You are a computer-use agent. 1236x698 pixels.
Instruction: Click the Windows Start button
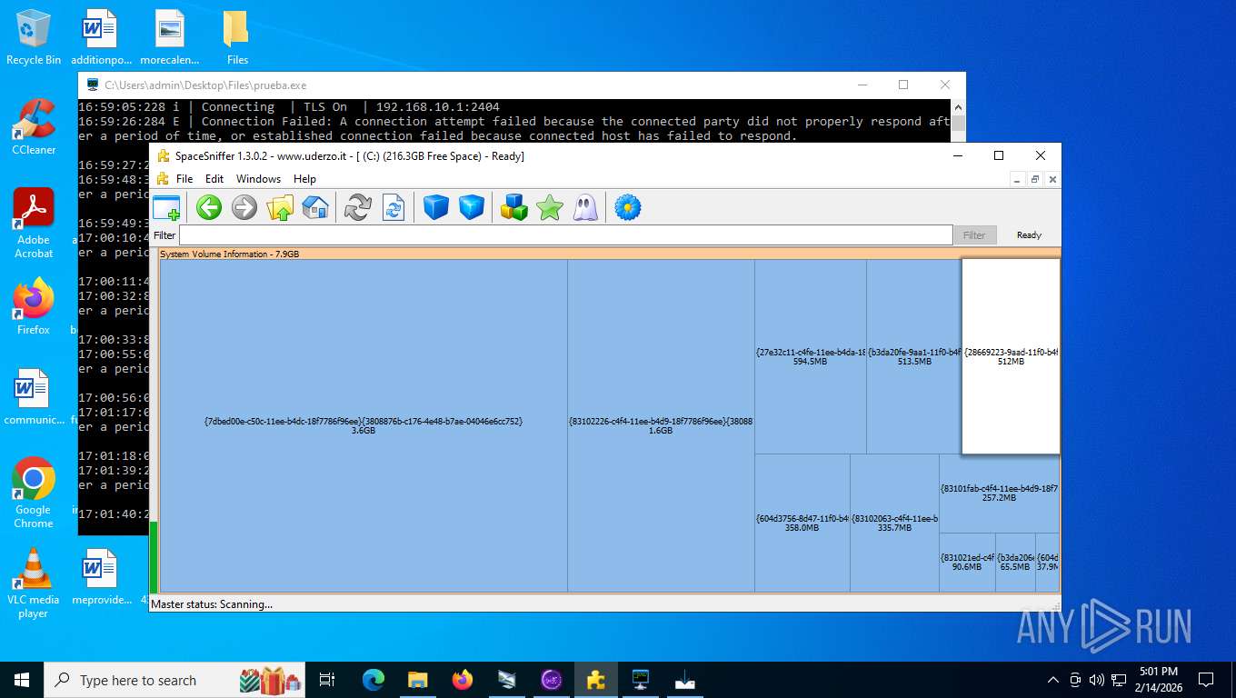(22, 680)
